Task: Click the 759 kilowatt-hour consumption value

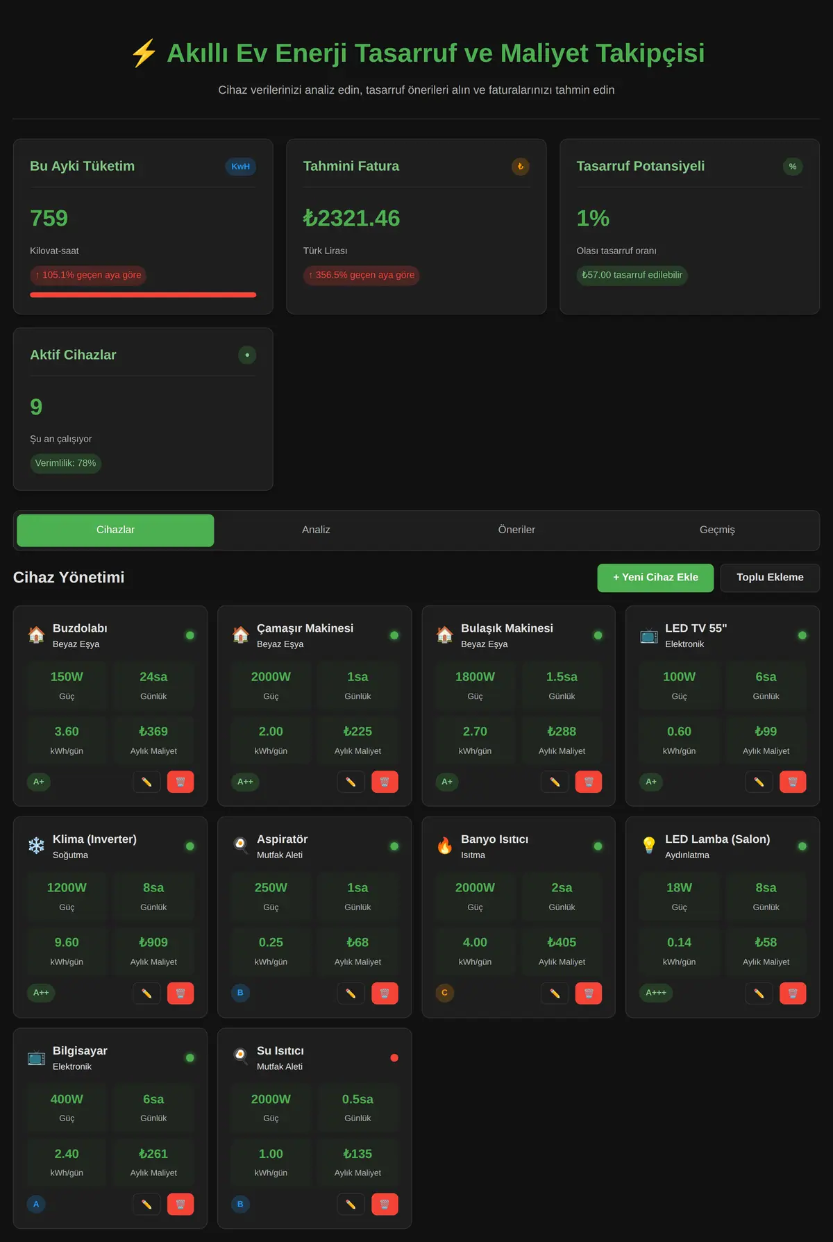Action: (x=49, y=219)
